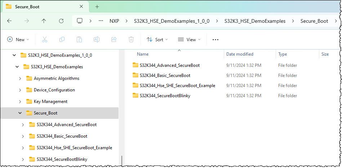Click folder icon of S32K344_SecureBootBlinky list row

(x=136, y=95)
